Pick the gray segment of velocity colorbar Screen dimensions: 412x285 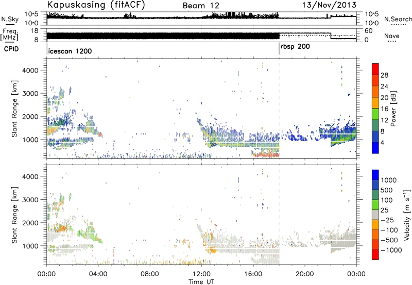point(375,215)
